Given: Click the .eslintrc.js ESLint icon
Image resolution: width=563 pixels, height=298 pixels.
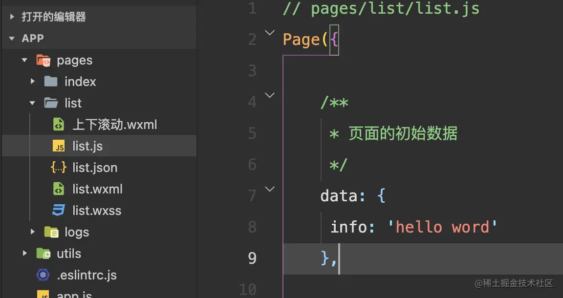Looking at the screenshot, I should pyautogui.click(x=43, y=275).
